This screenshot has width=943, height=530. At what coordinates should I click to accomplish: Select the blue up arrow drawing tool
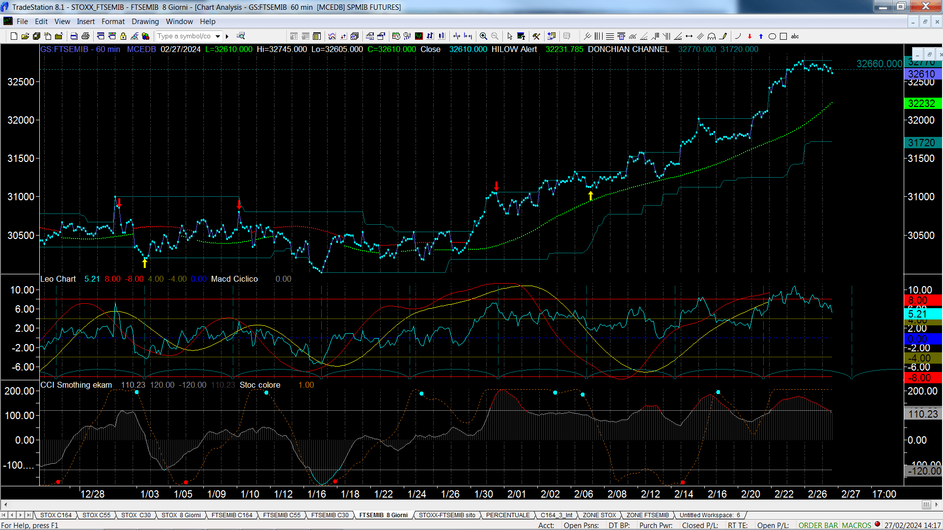(761, 36)
